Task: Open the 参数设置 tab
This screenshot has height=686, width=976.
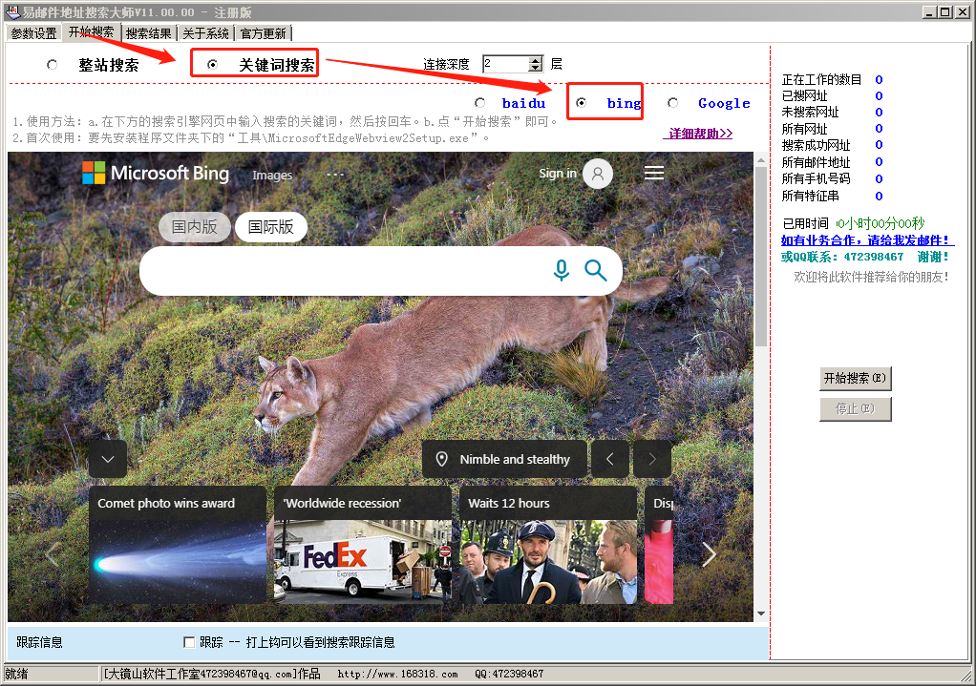Action: (x=33, y=33)
